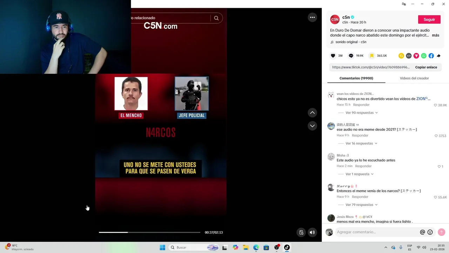Viewport: 449px width, 253px height.
Task: Post comment with the pink arrow button
Action: click(441, 232)
